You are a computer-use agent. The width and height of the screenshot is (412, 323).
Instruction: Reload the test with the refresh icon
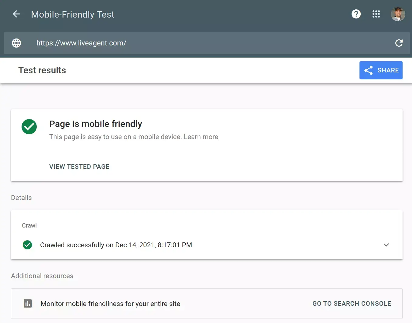[x=399, y=43]
